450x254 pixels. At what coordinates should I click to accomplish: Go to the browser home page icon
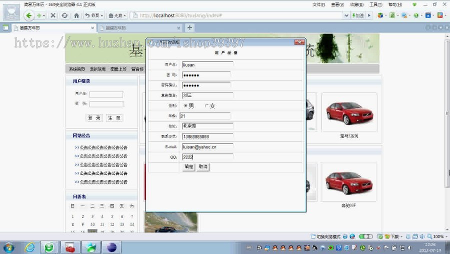coord(76,15)
